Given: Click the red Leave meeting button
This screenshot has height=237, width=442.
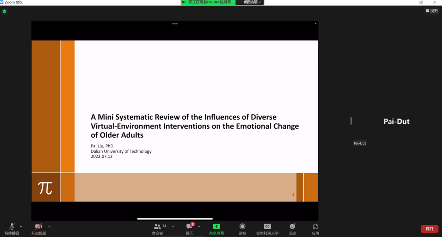Looking at the screenshot, I should tap(429, 229).
